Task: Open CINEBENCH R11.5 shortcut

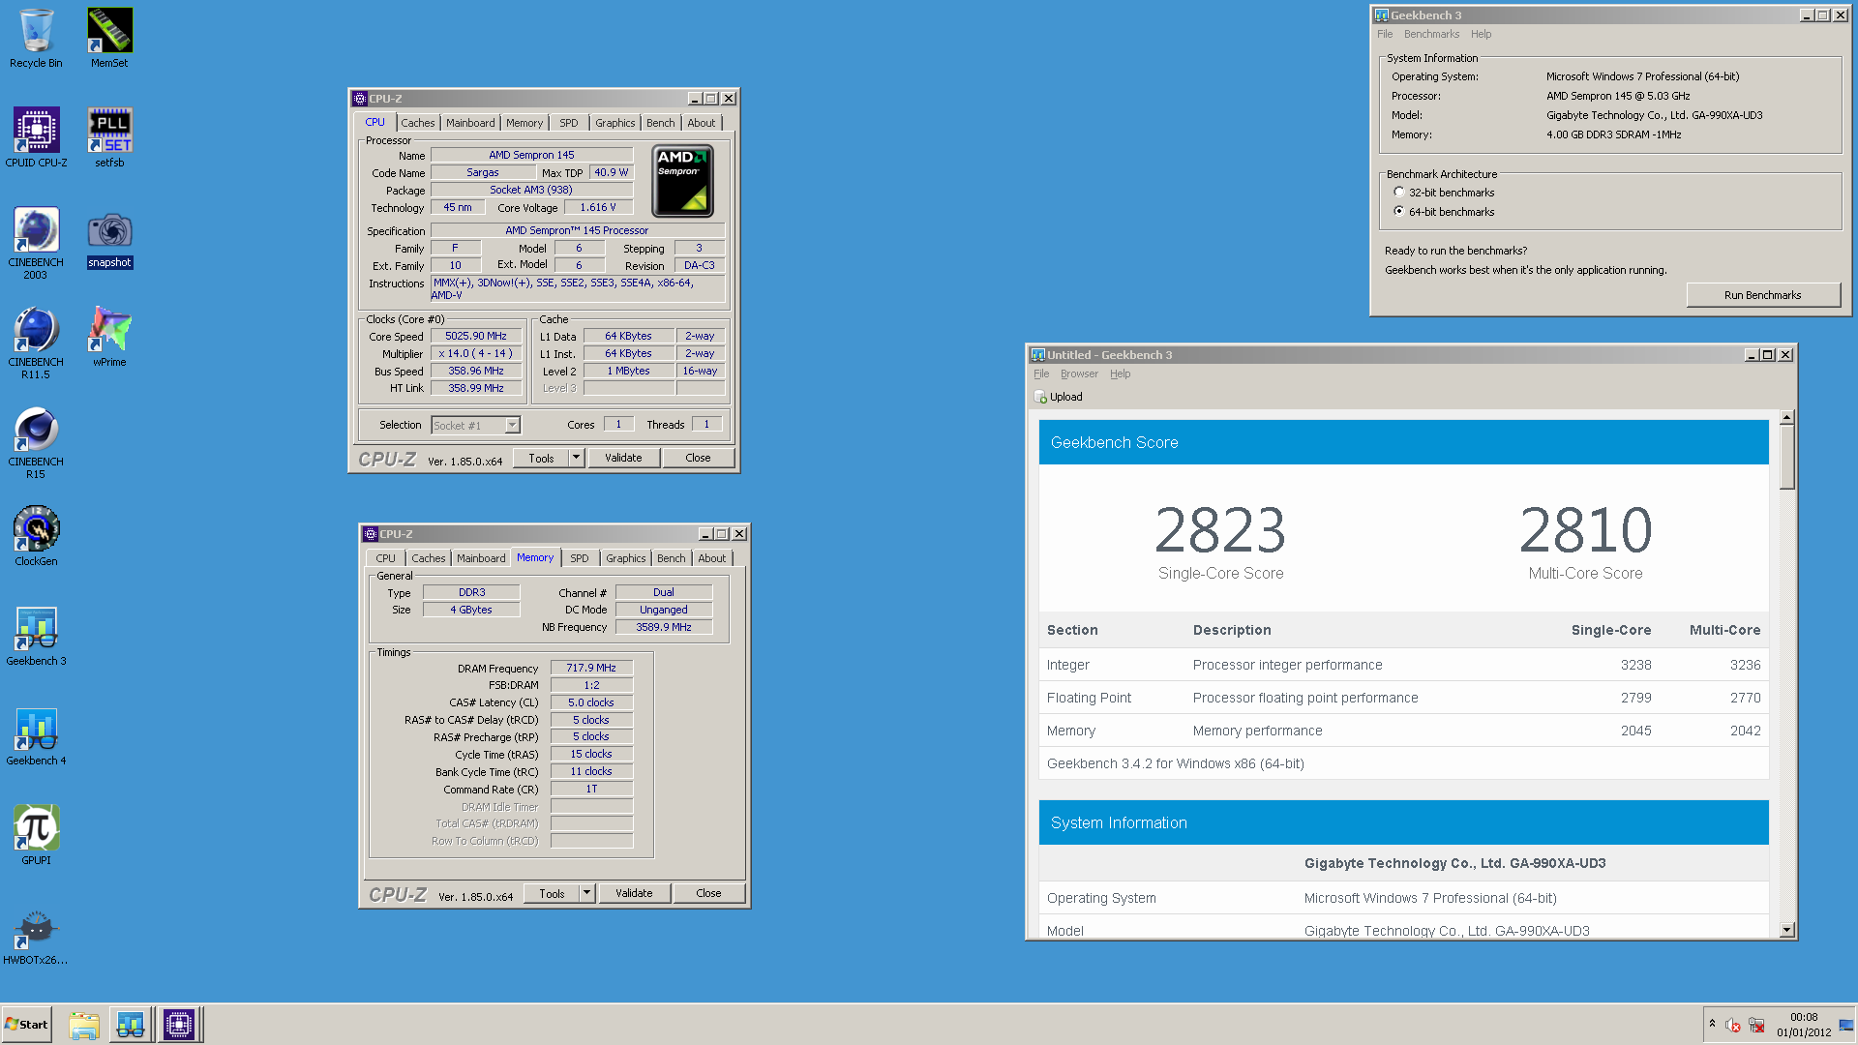Action: coord(36,343)
